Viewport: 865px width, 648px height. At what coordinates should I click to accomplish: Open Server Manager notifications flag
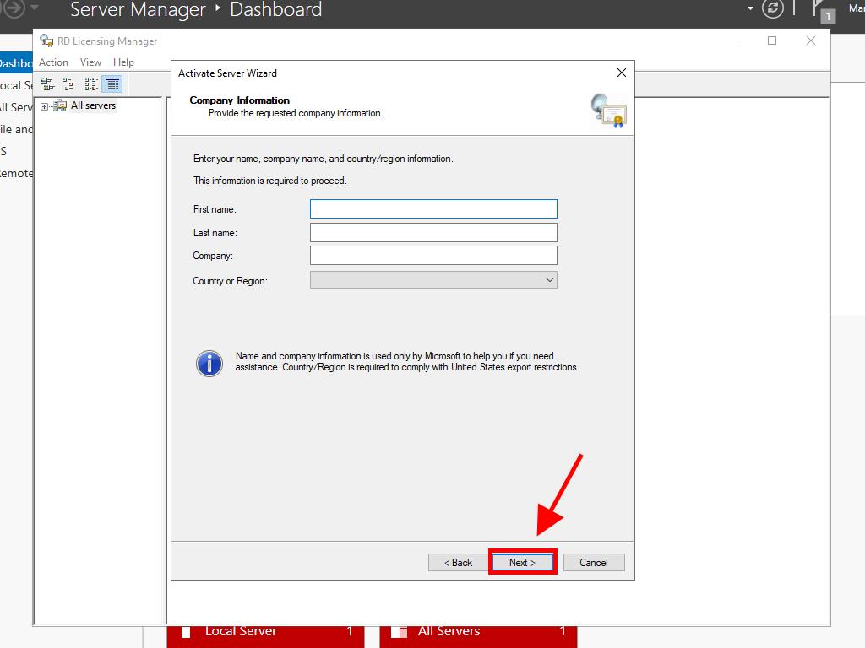point(823,10)
